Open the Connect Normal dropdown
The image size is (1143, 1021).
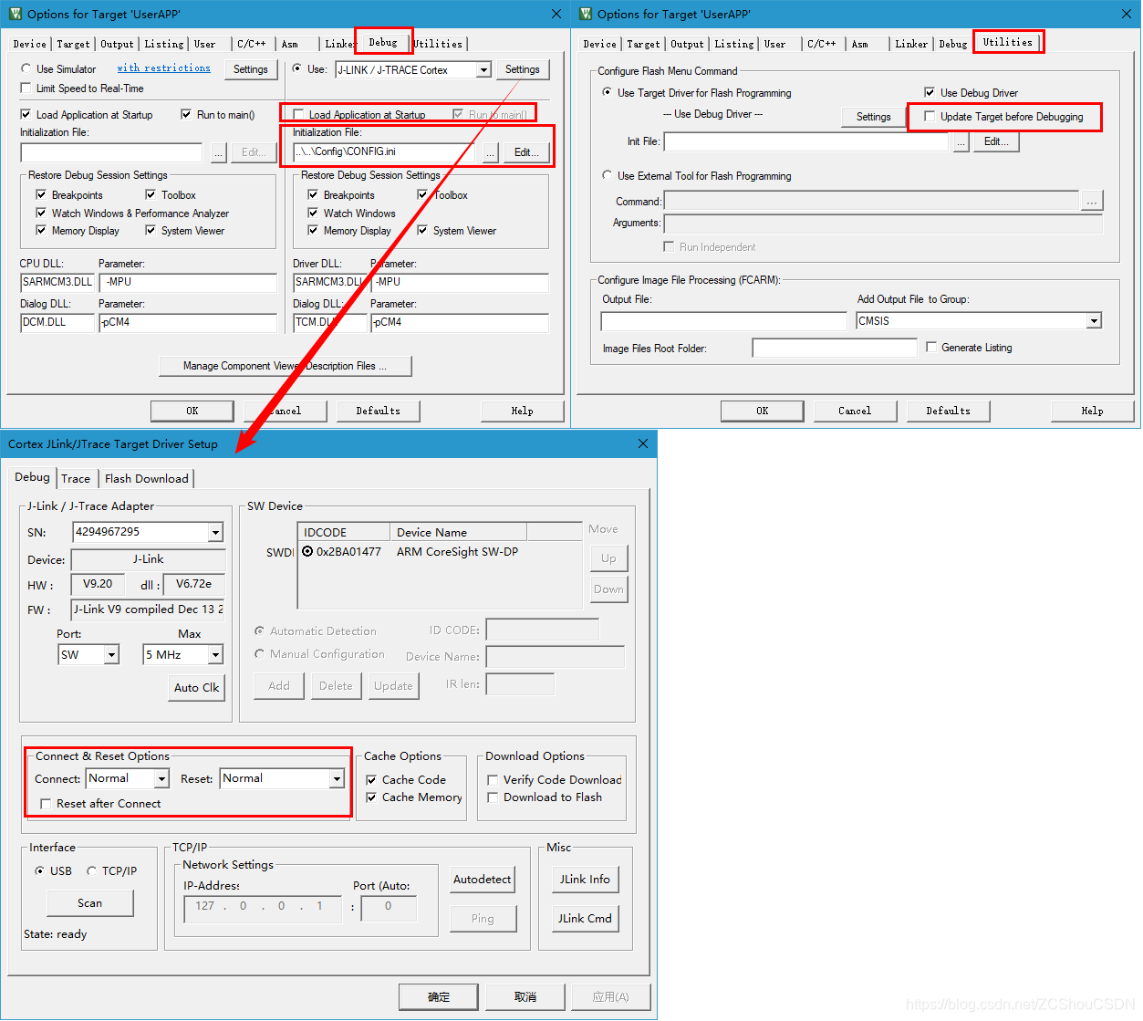coord(161,779)
